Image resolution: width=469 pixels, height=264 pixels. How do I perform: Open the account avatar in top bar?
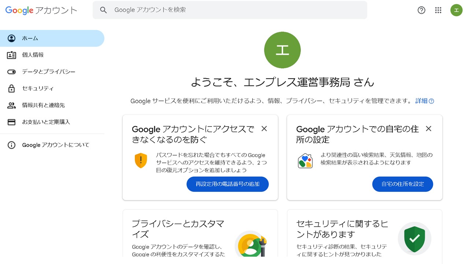click(x=456, y=10)
